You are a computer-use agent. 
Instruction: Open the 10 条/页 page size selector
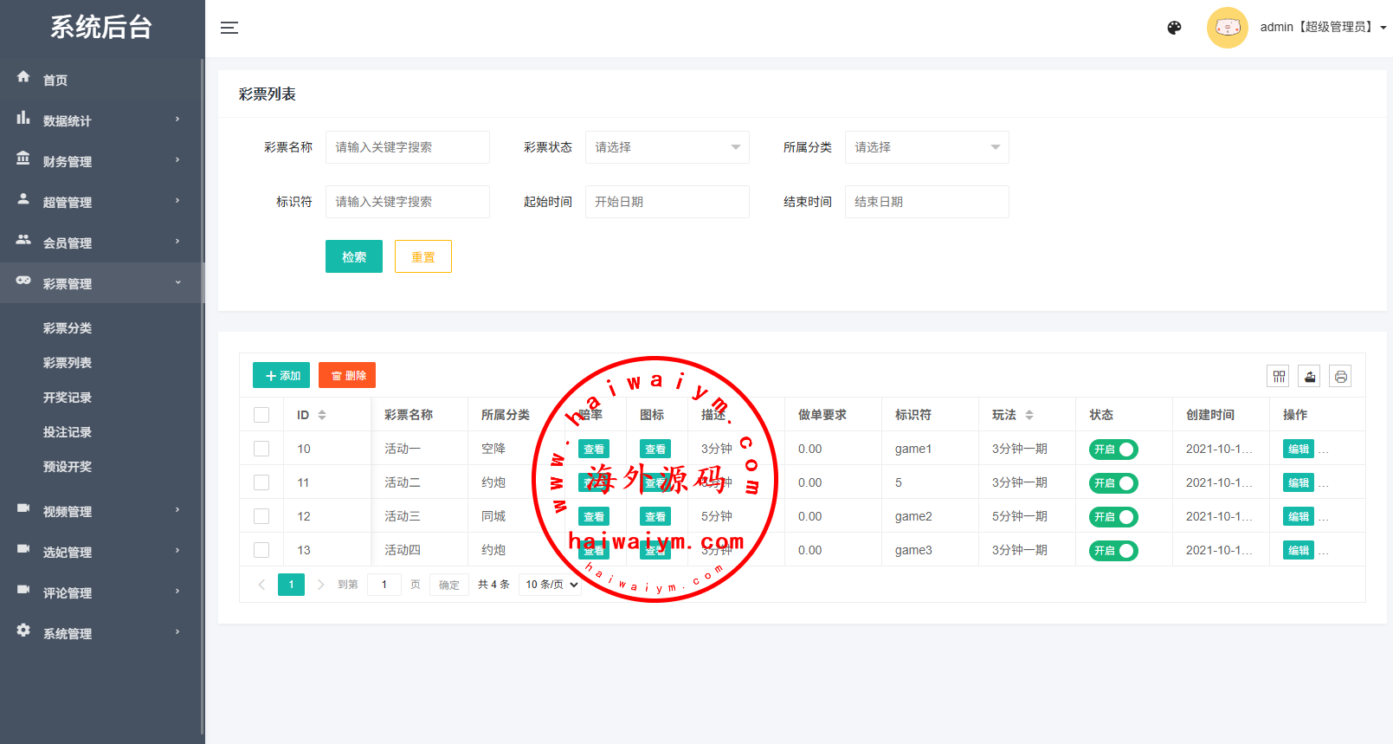(551, 585)
